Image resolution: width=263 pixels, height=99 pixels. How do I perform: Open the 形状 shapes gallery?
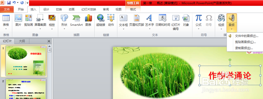pos(64,18)
